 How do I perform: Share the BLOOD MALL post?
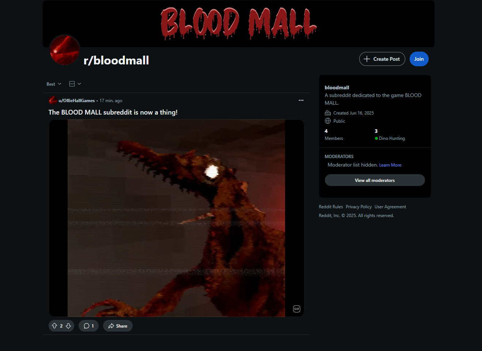[x=118, y=326]
